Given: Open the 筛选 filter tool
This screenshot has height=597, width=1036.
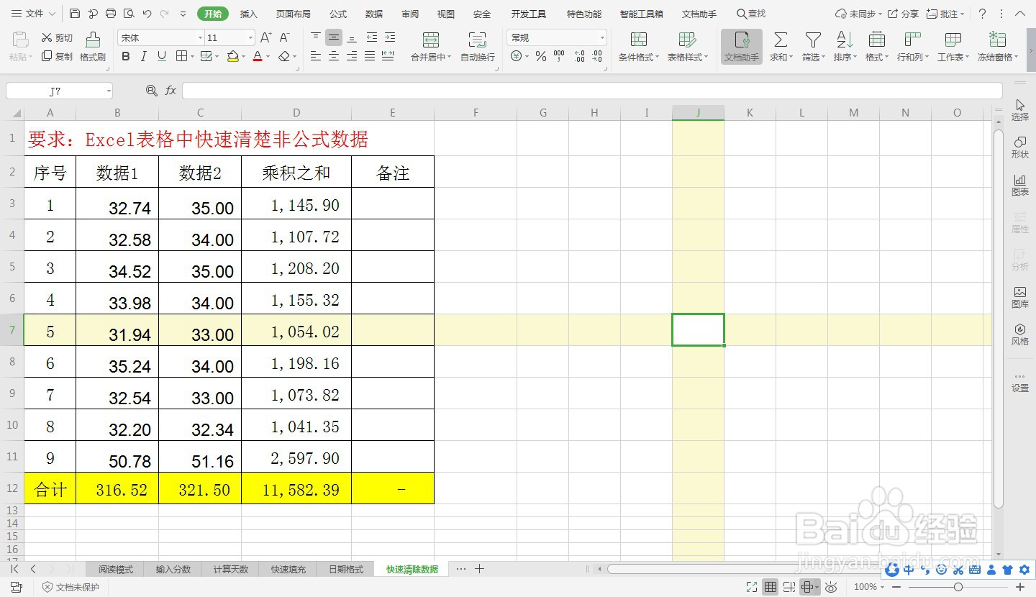Looking at the screenshot, I should coord(812,46).
